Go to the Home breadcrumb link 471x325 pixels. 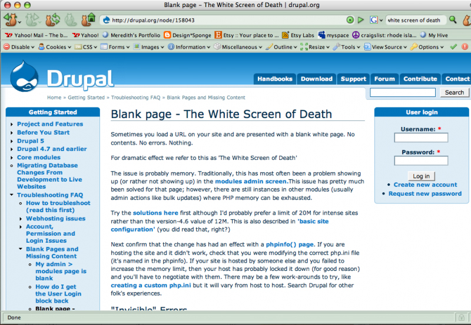point(54,98)
